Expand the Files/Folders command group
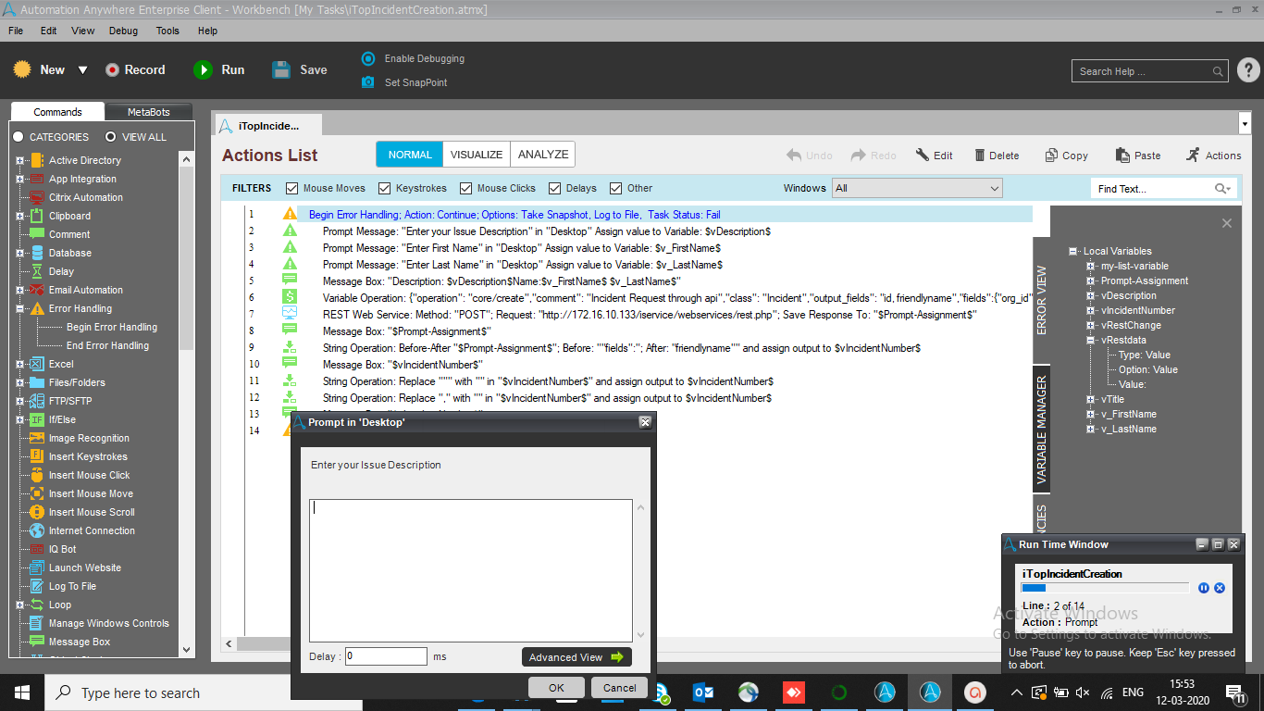The width and height of the screenshot is (1264, 711). pos(20,382)
